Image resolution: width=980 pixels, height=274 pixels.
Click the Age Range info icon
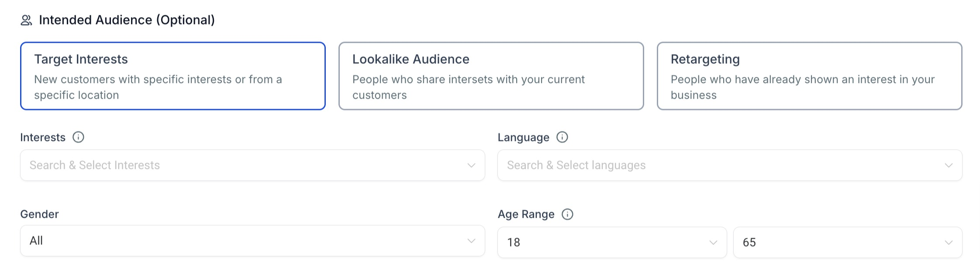pos(567,214)
